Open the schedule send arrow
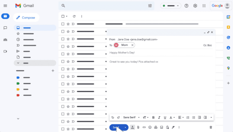The image size is (233, 132). click(125, 127)
